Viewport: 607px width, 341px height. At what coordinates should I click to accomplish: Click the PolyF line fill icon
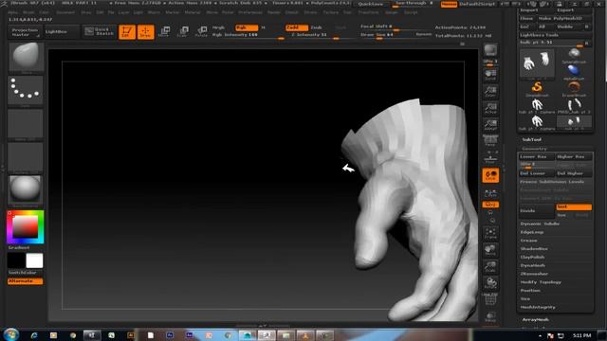click(x=490, y=298)
